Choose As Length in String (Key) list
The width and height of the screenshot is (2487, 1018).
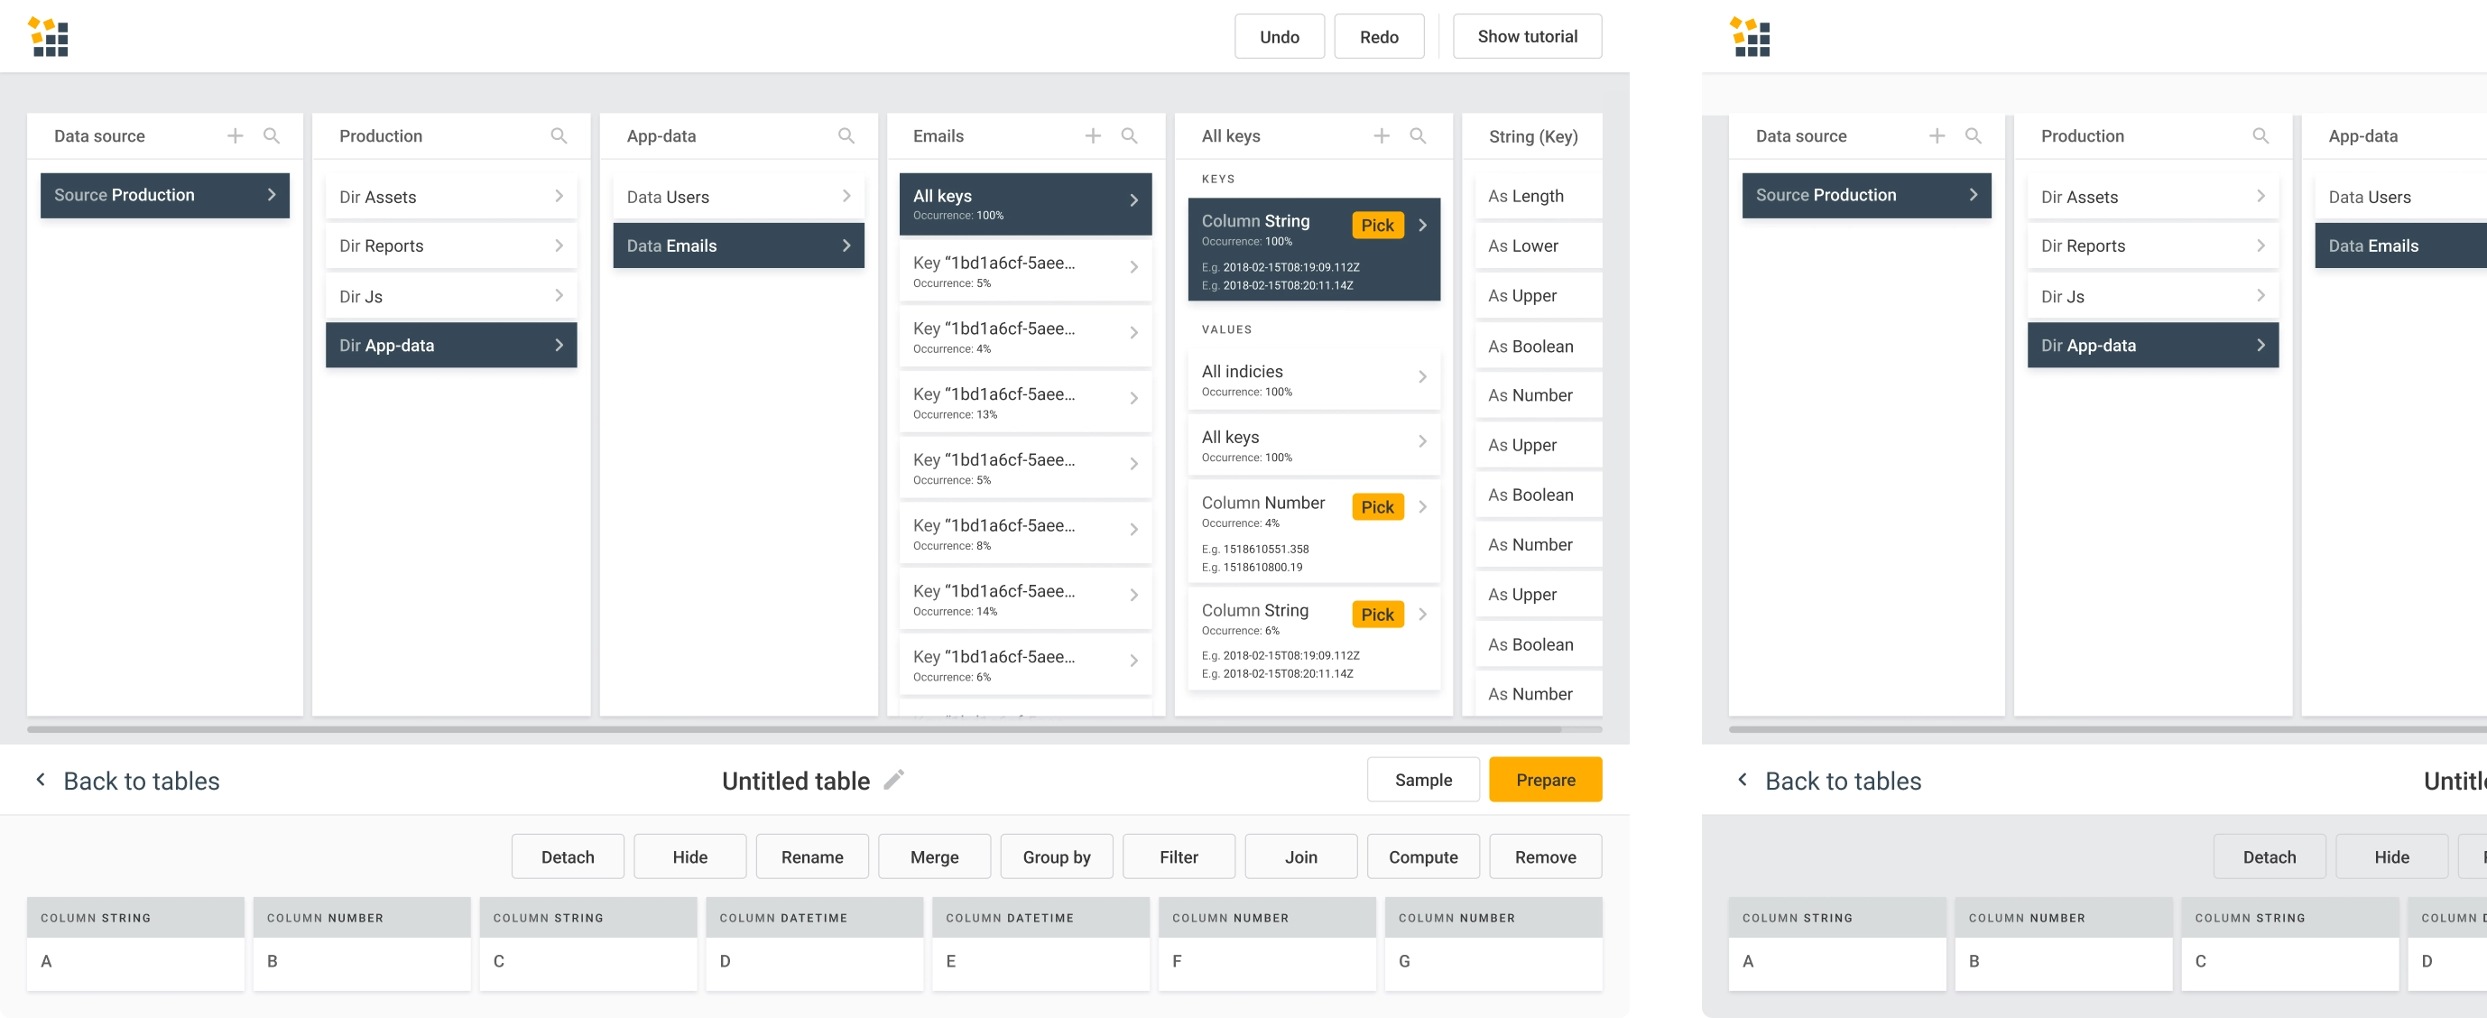tap(1525, 196)
